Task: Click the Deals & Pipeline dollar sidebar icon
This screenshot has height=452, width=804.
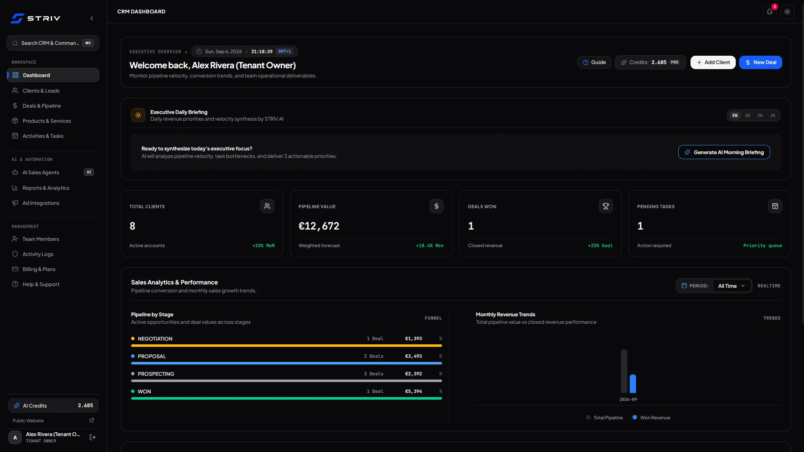Action: [x=15, y=106]
